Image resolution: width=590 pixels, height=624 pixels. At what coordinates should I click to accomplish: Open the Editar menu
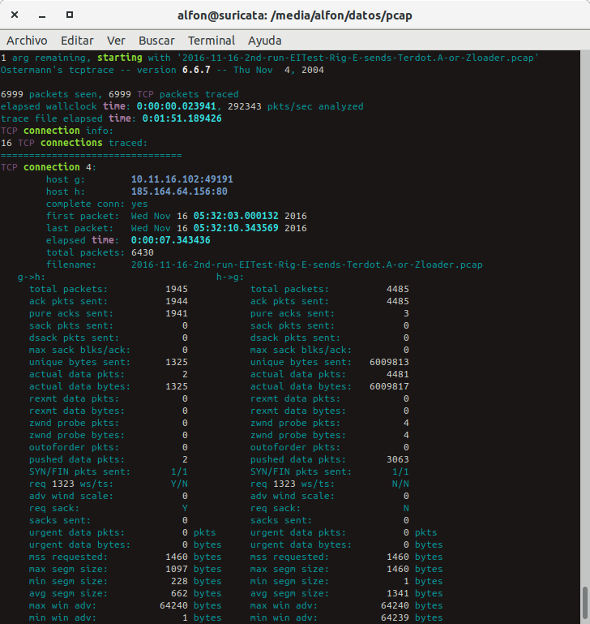(77, 41)
